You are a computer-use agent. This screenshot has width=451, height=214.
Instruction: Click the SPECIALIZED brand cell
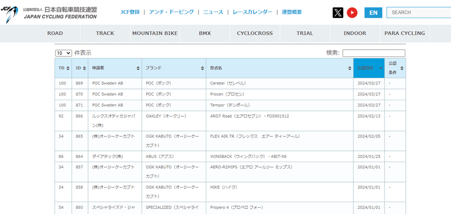click(174, 208)
